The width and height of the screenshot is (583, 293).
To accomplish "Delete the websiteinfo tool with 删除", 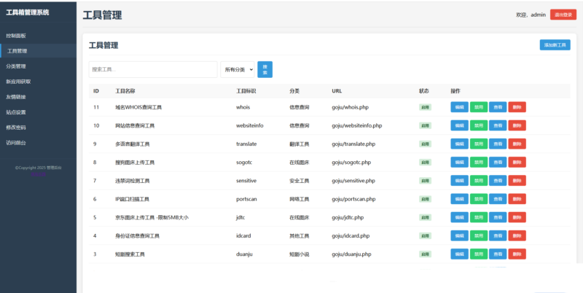I will [x=517, y=125].
